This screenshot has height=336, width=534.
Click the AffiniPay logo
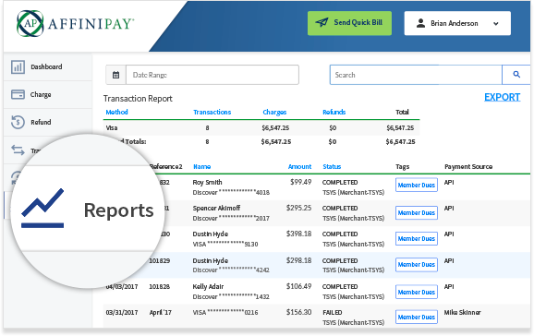pyautogui.click(x=75, y=23)
